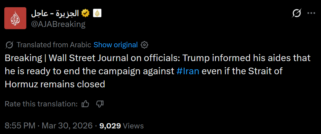Viewport: 321px width, 134px height.
Task: Open translation settings gear icon
Action: point(144,45)
